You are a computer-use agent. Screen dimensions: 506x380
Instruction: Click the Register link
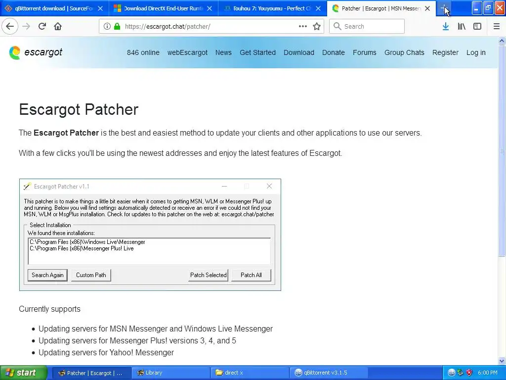pyautogui.click(x=445, y=52)
